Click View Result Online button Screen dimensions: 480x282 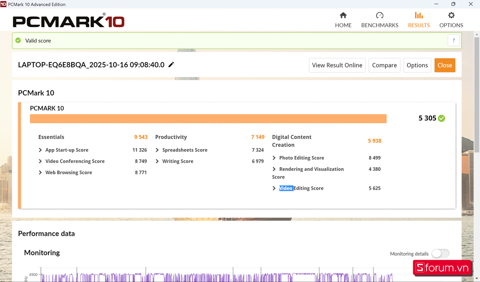pyautogui.click(x=337, y=65)
